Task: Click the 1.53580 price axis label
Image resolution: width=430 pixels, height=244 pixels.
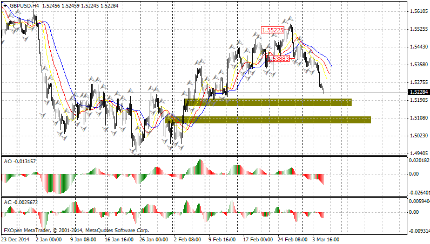Action: [419, 65]
